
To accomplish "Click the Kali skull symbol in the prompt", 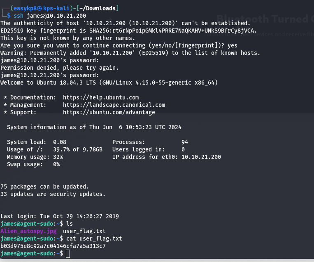I will tap(40, 8).
